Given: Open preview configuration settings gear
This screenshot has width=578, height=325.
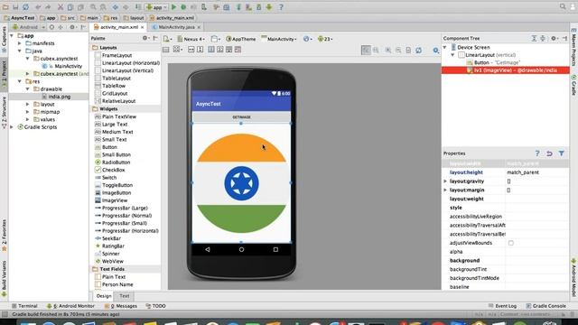Looking at the screenshot, I should pos(435,51).
